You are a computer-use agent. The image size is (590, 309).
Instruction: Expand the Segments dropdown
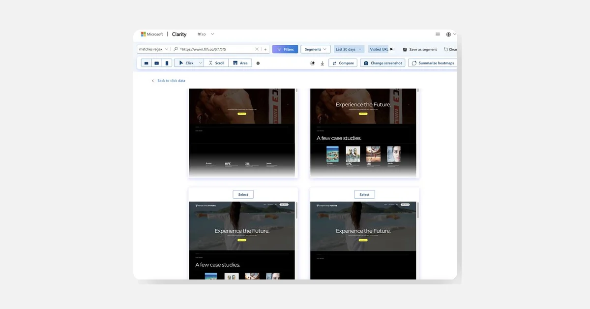click(315, 49)
